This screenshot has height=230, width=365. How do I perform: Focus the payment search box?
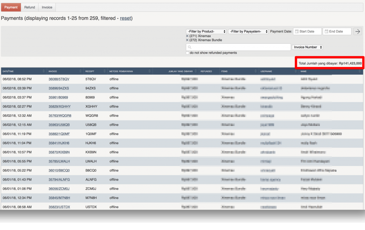click(238, 47)
